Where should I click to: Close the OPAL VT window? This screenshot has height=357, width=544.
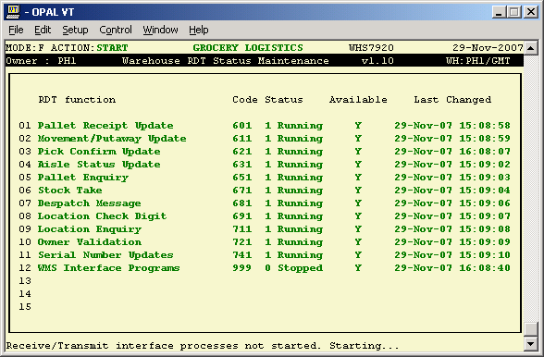(531, 12)
